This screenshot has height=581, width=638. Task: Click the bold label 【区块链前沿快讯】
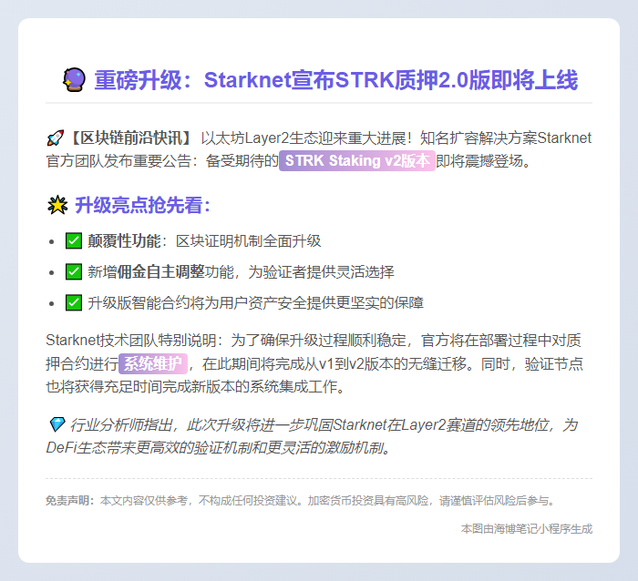[x=129, y=138]
